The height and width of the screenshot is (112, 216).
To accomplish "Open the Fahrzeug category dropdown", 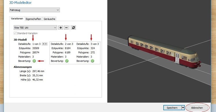I will [35, 10].
